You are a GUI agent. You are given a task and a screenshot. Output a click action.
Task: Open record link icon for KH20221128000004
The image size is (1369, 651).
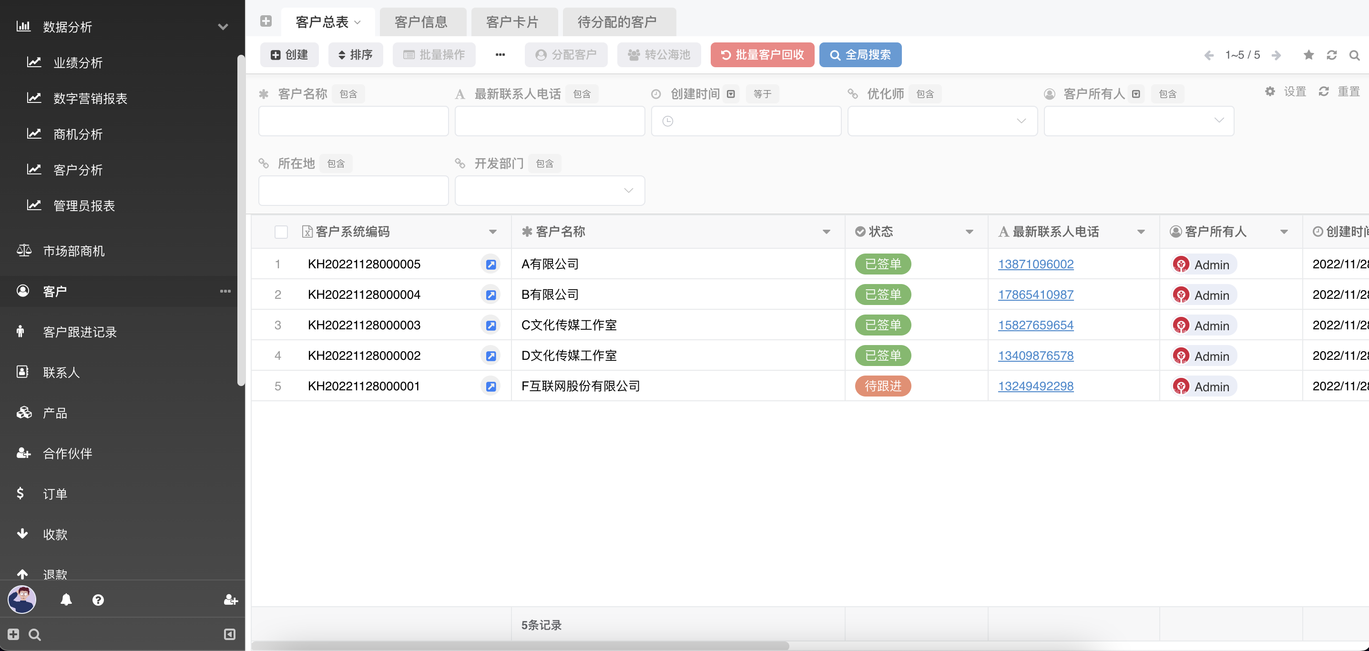490,295
